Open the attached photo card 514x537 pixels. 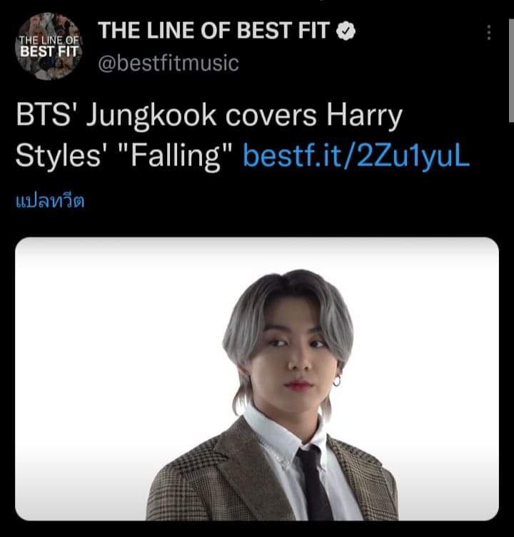click(257, 379)
